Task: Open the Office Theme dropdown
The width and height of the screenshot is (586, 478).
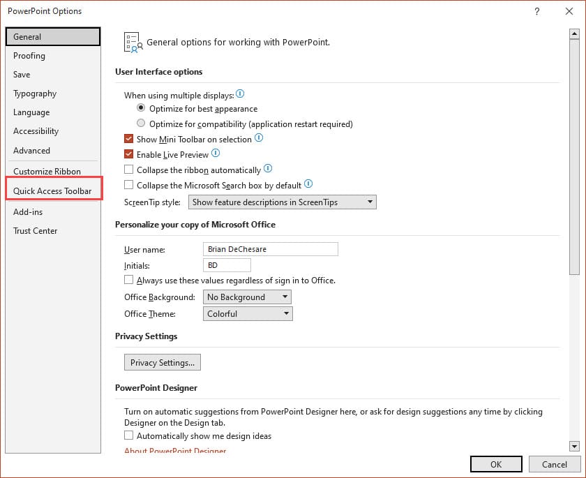Action: [286, 313]
